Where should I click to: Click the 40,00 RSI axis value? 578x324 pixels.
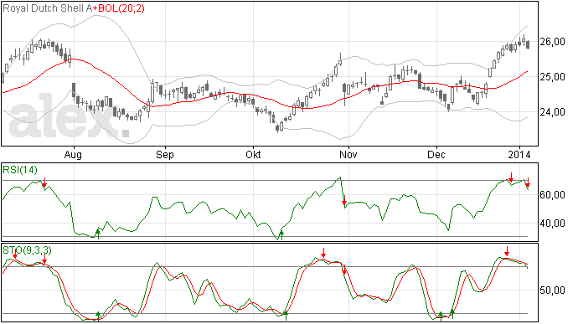552,223
